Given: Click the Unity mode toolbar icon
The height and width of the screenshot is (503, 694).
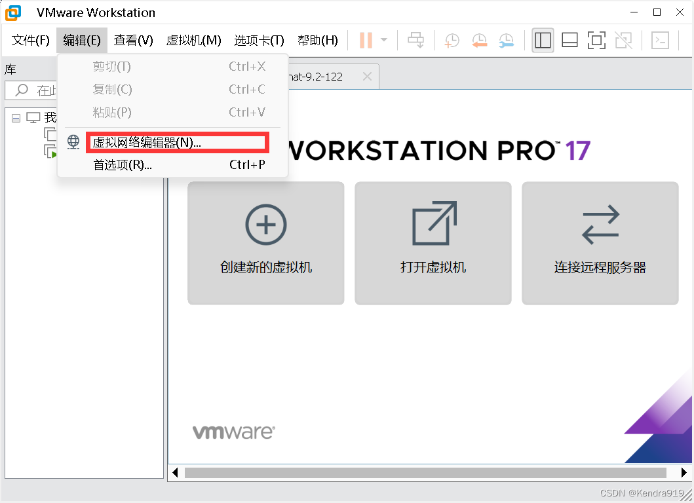Looking at the screenshot, I should click(624, 40).
